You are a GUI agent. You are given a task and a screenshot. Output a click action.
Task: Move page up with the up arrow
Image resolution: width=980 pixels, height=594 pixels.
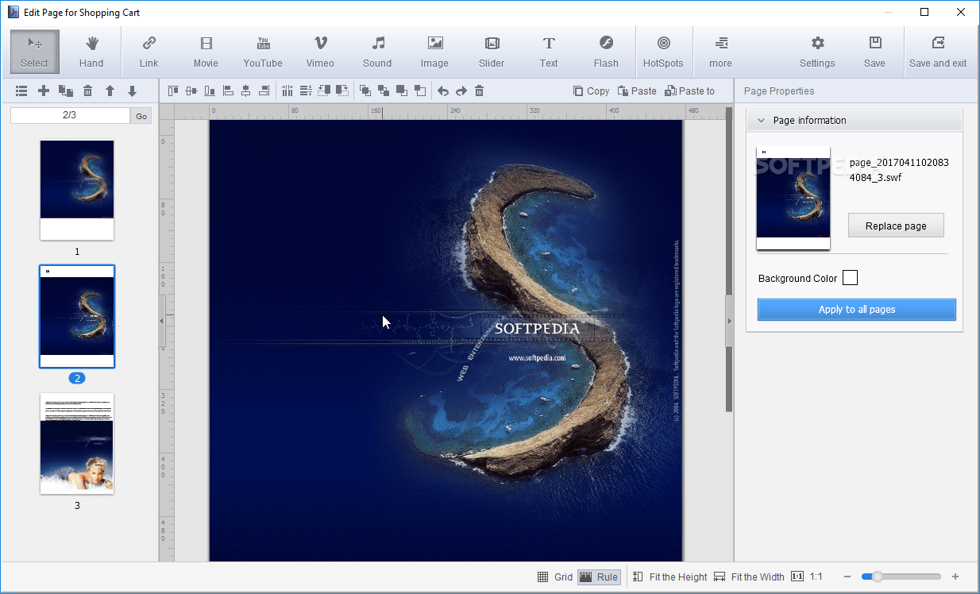(x=110, y=91)
